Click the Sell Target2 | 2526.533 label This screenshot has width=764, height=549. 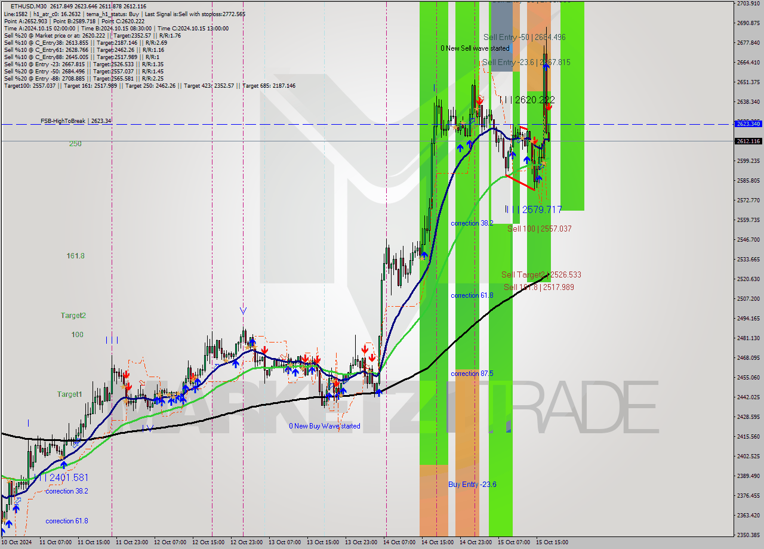click(541, 275)
